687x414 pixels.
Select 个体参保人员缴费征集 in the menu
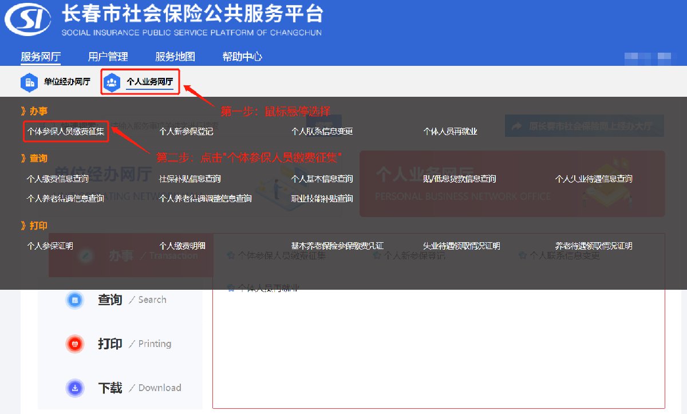point(65,132)
